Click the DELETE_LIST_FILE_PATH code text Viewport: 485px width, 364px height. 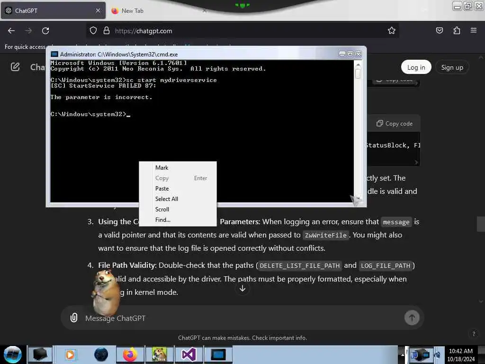pyautogui.click(x=300, y=265)
